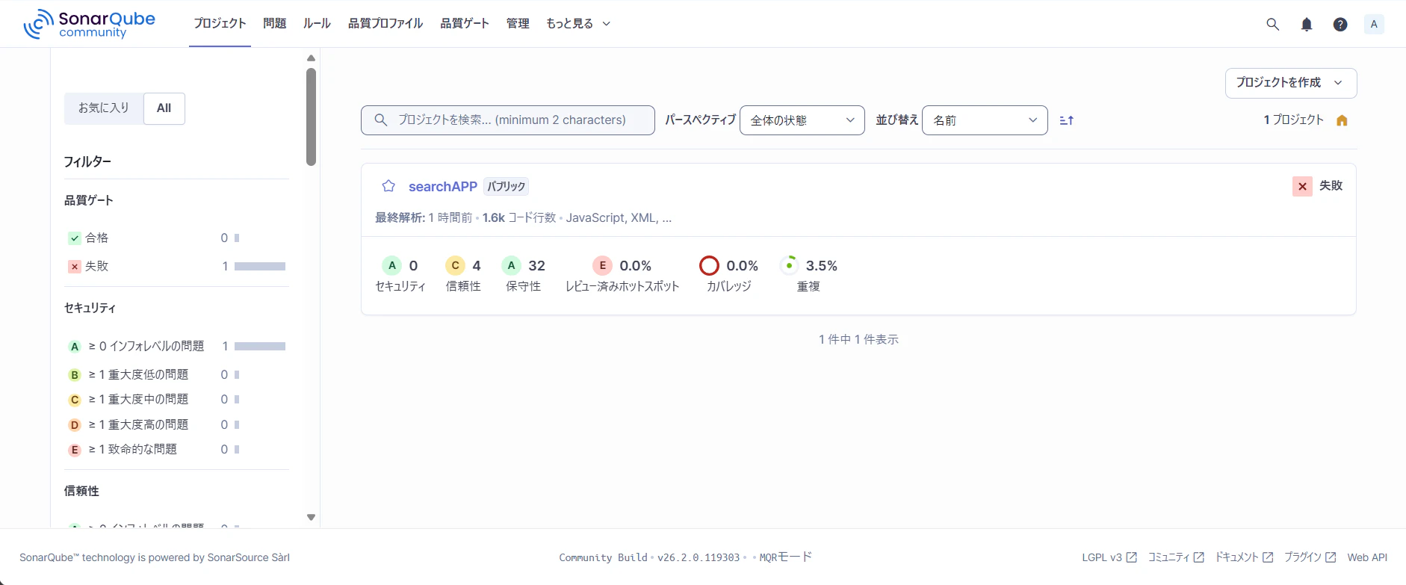Click the 1 件中 1 件表示 text
The image size is (1406, 585).
click(858, 339)
